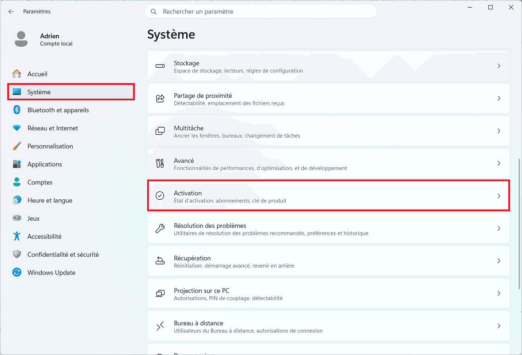Click the Comptes person icon
The width and height of the screenshot is (522, 355).
(17, 182)
